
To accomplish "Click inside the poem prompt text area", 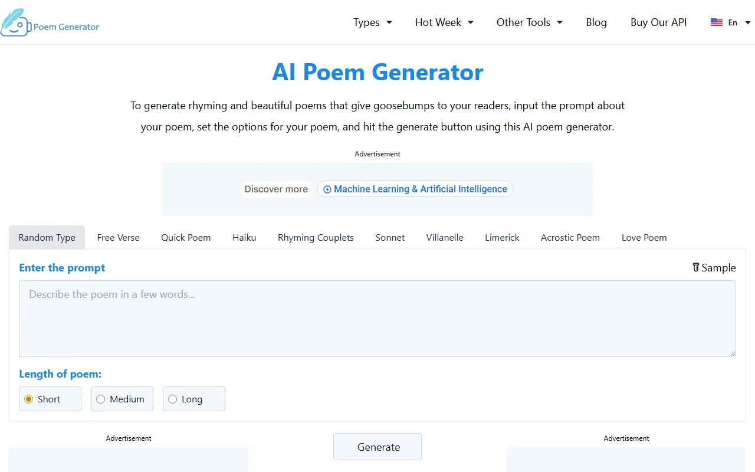I will pyautogui.click(x=377, y=319).
